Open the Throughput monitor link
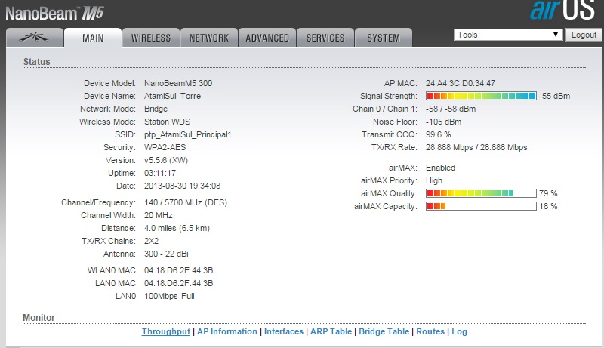This screenshot has width=604, height=348. coord(165,331)
